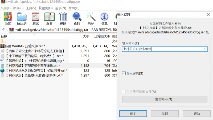Click the 查找 (Find) magnifier icon
The width and height of the screenshot is (213, 120).
[x=77, y=16]
